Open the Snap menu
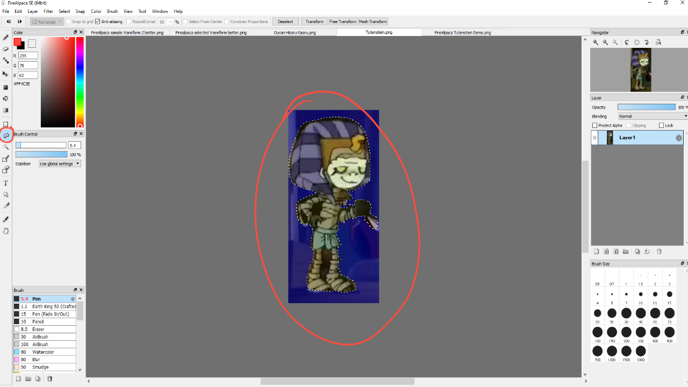 click(80, 11)
